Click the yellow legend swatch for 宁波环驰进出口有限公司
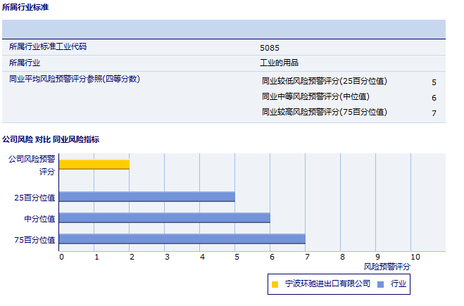The image size is (464, 306). 275,284
